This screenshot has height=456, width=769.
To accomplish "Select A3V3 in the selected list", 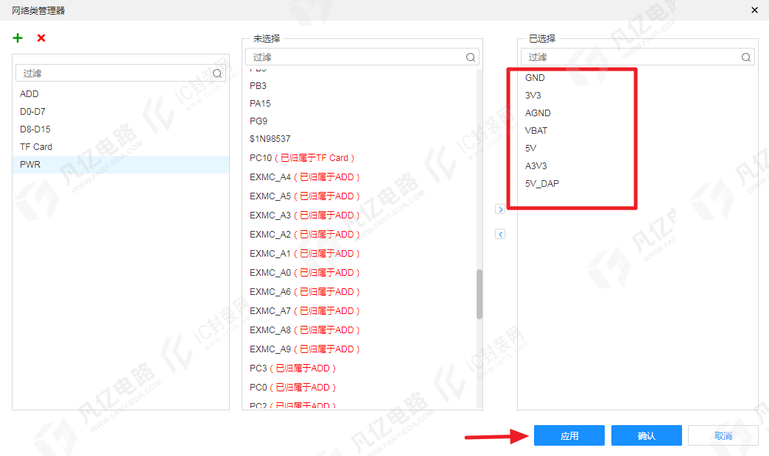I will point(536,166).
